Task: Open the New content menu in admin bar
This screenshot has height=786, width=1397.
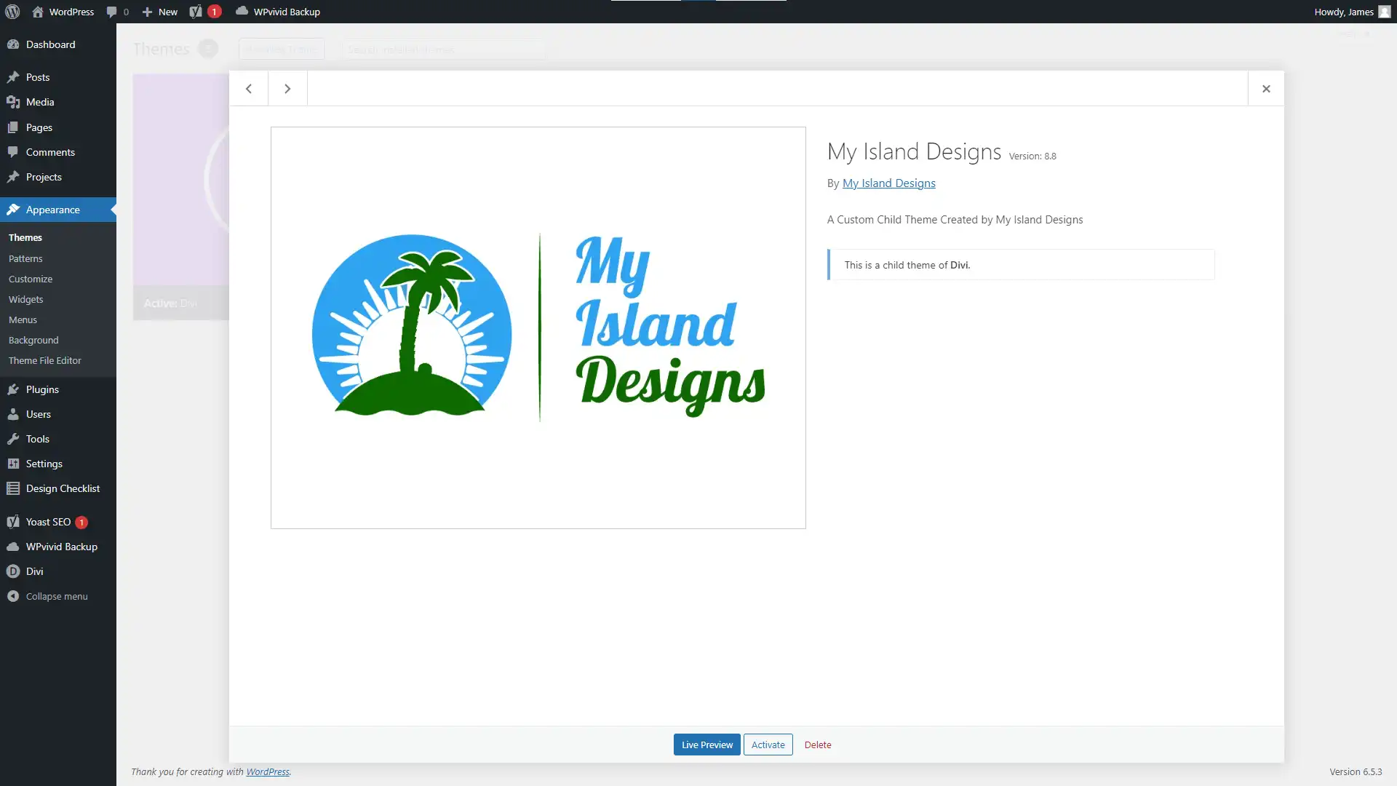Action: (160, 12)
